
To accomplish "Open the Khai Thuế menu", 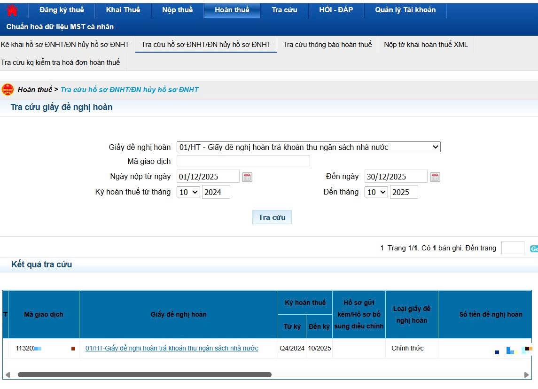I will 123,10.
